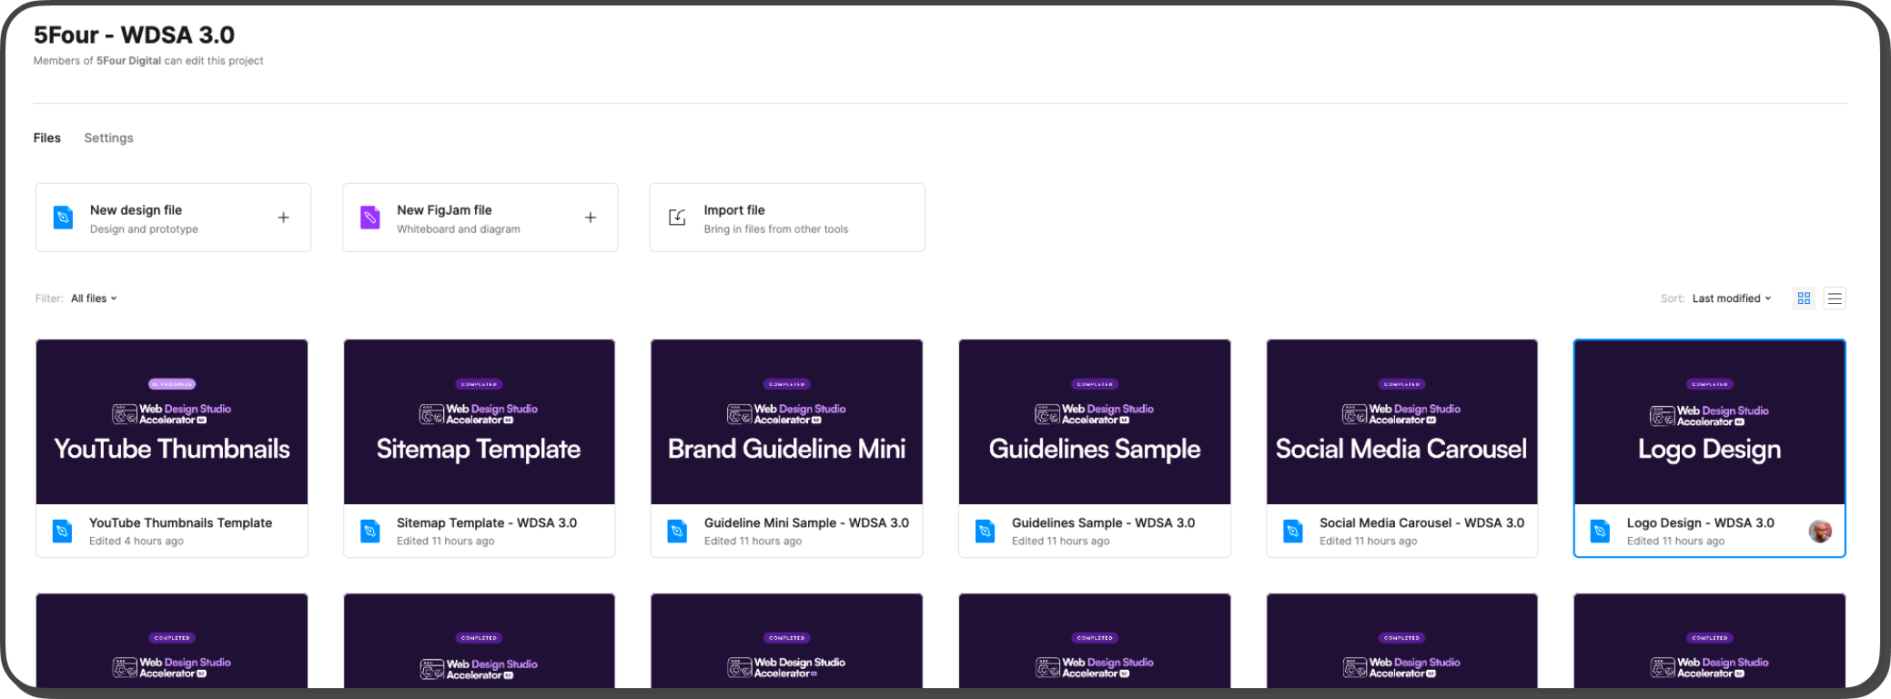Screen dimensions: 1891x699
Task: Open the YouTube Thumbnails thumbnail
Action: [172, 422]
